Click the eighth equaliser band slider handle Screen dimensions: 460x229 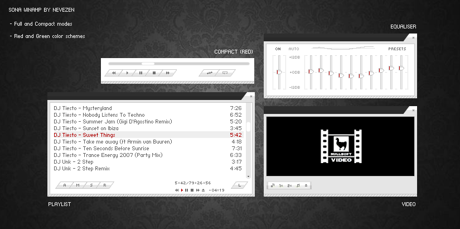[381, 70]
